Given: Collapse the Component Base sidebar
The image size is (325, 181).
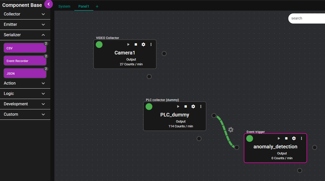Looking at the screenshot, I should [49, 4].
